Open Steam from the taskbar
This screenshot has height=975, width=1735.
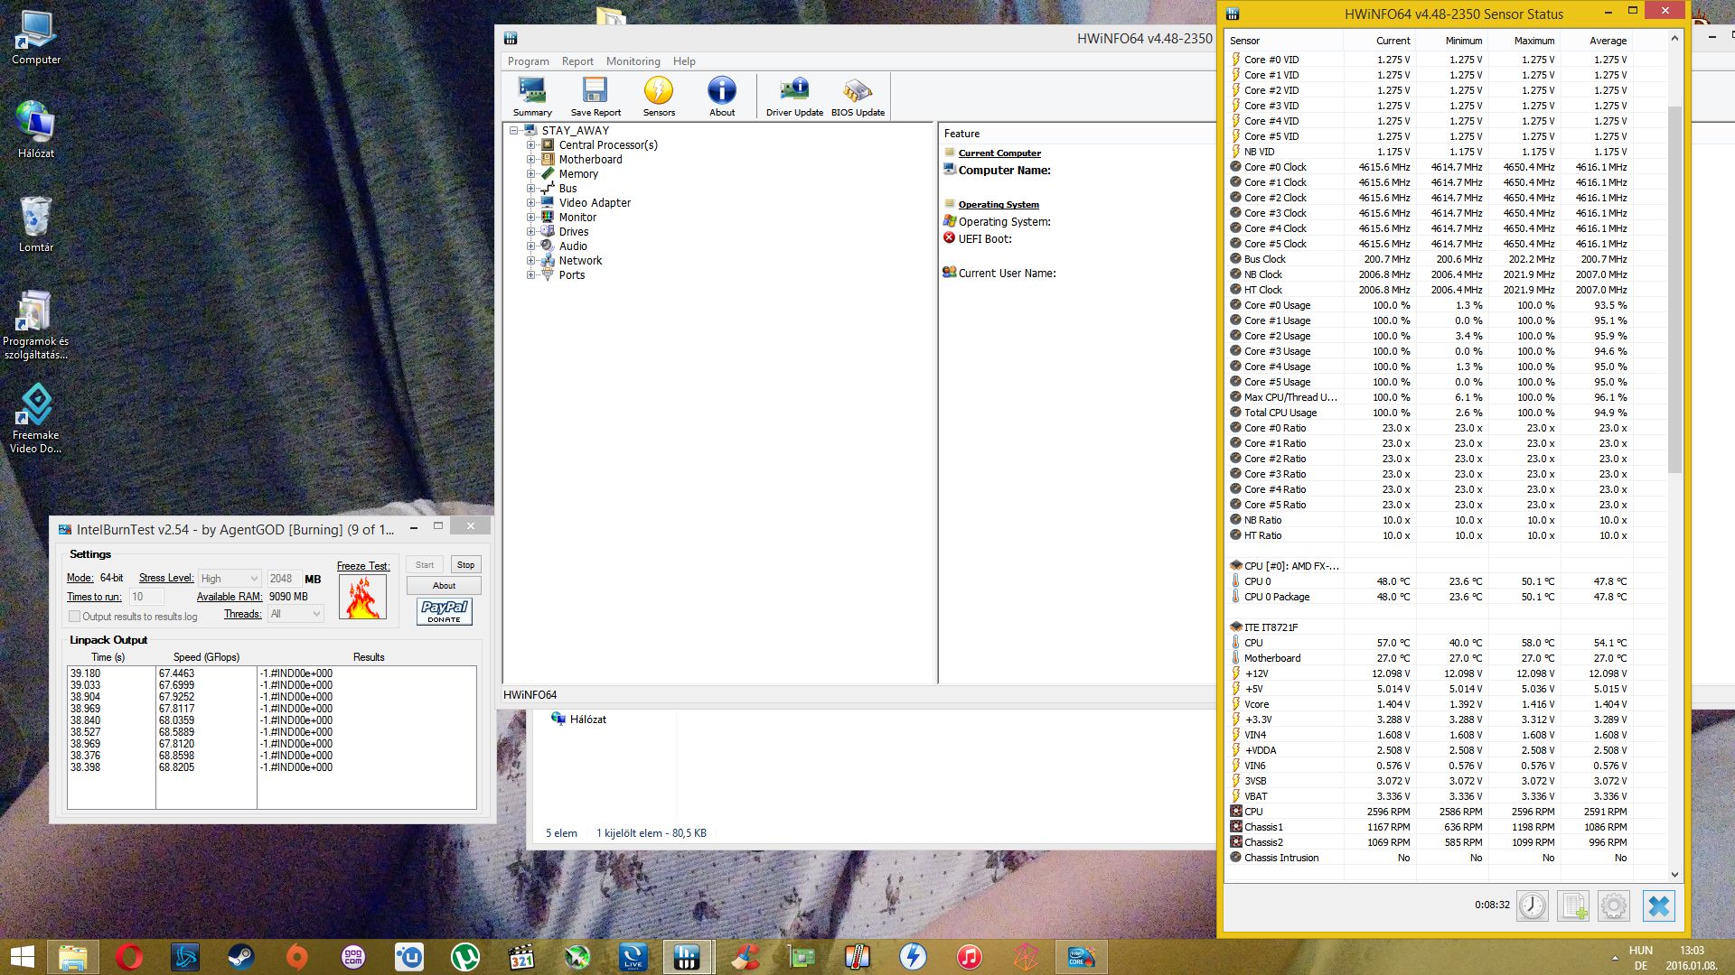pos(240,957)
